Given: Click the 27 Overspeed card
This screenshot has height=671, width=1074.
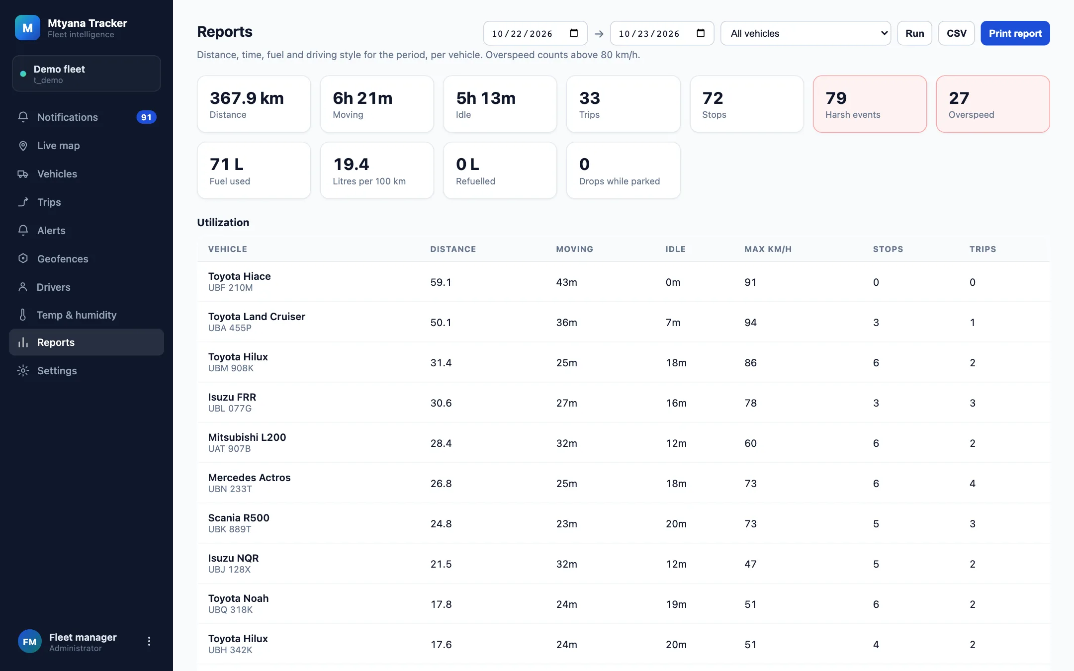Looking at the screenshot, I should tap(993, 104).
